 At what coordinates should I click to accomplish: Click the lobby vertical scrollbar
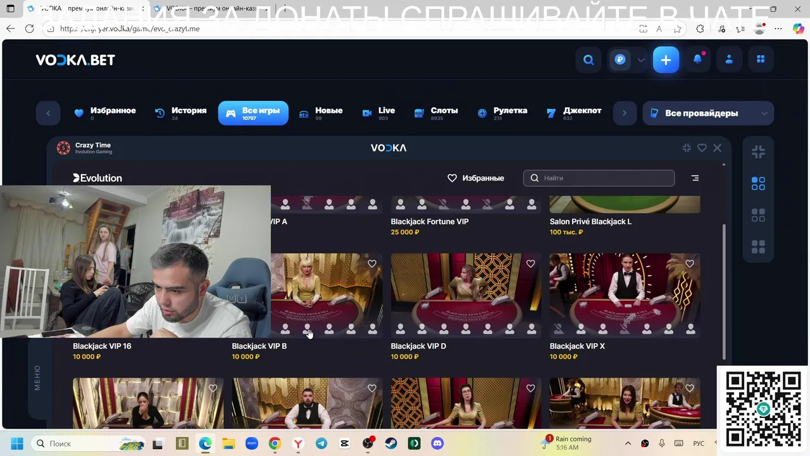[724, 291]
